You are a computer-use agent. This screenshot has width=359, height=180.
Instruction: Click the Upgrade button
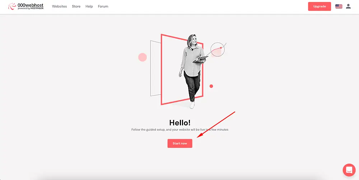point(320,6)
